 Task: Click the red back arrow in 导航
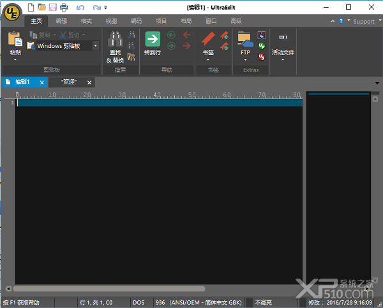coord(187,35)
